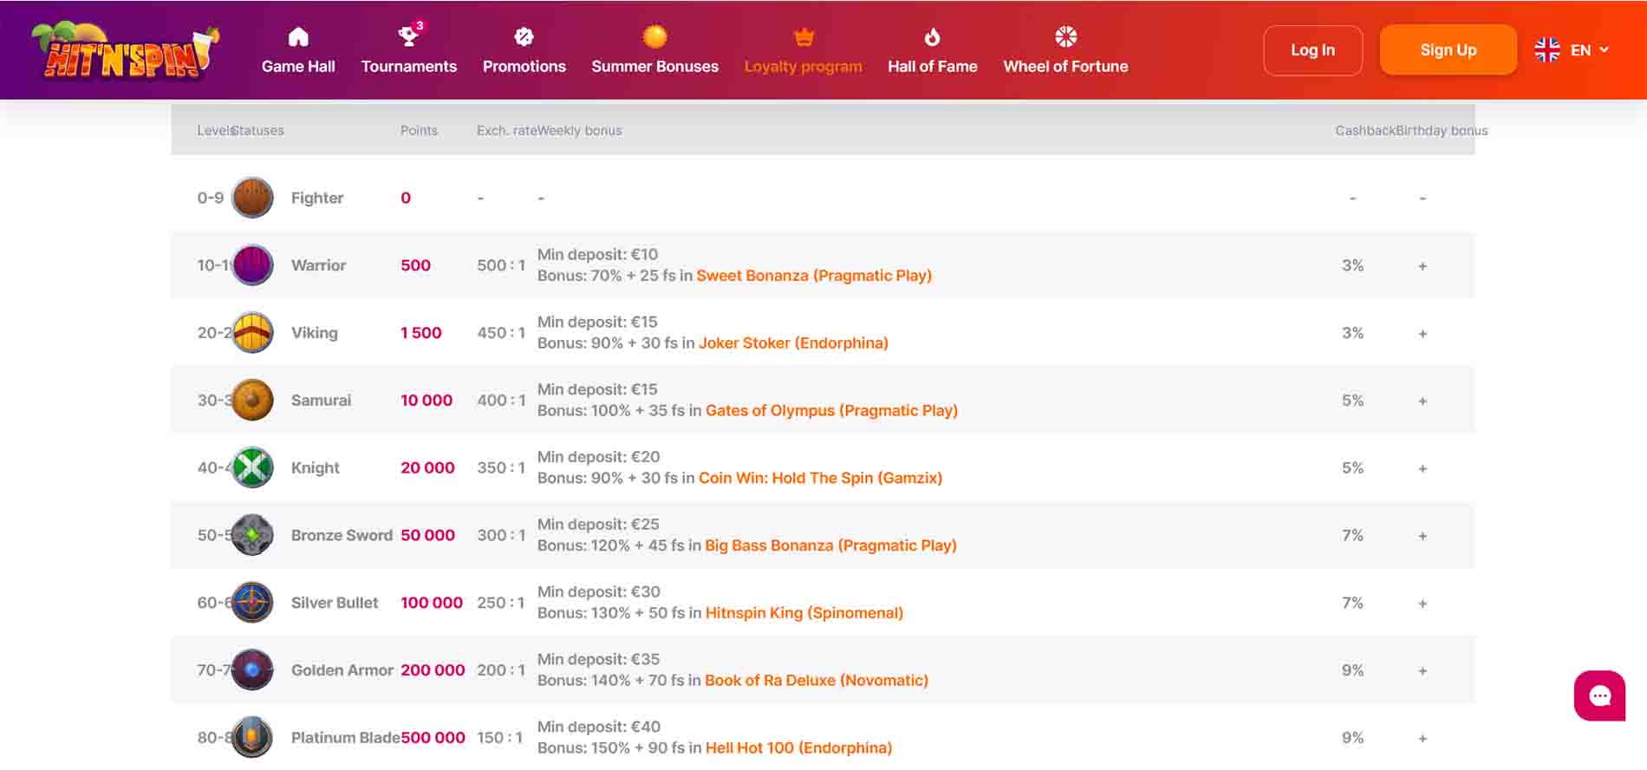Click the Wheel of Fortune wheel icon
The width and height of the screenshot is (1647, 770).
coord(1065,36)
